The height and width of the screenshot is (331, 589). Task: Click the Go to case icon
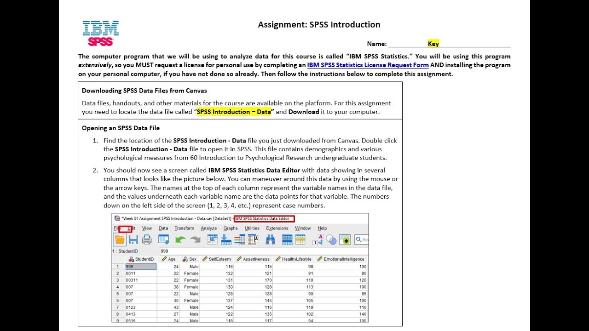coord(213,240)
